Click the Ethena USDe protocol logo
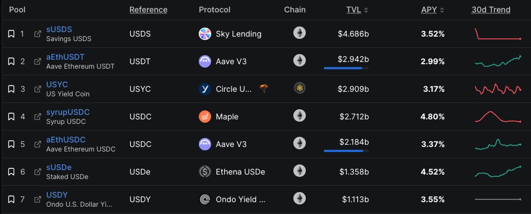 [x=205, y=172]
